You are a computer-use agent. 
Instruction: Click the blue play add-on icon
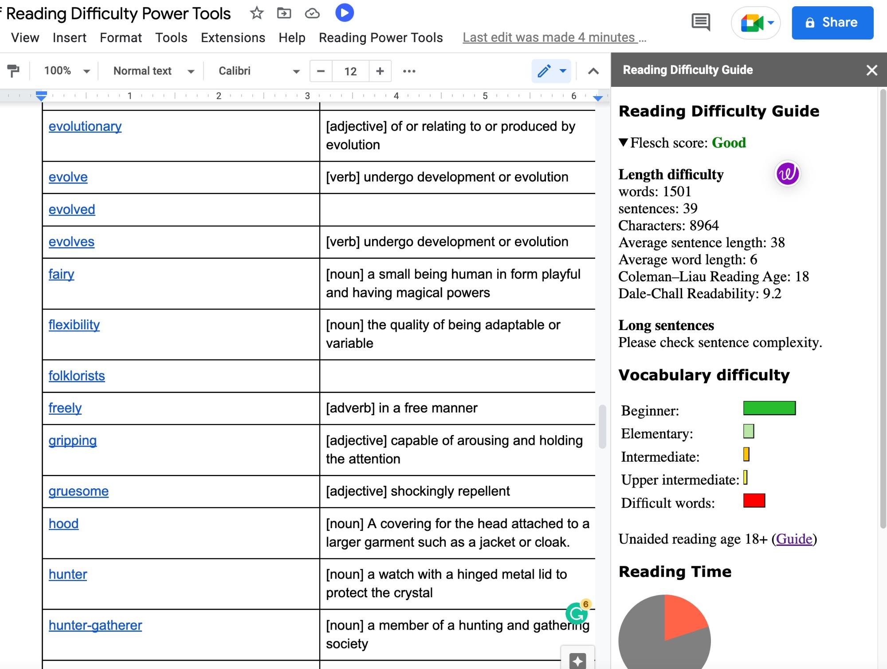pyautogui.click(x=345, y=13)
